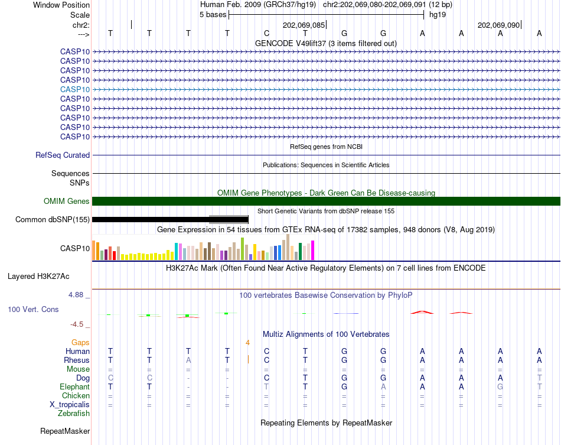Click the 'OMIM Genes' track label
Screen dimensions: 561x445
click(66, 201)
